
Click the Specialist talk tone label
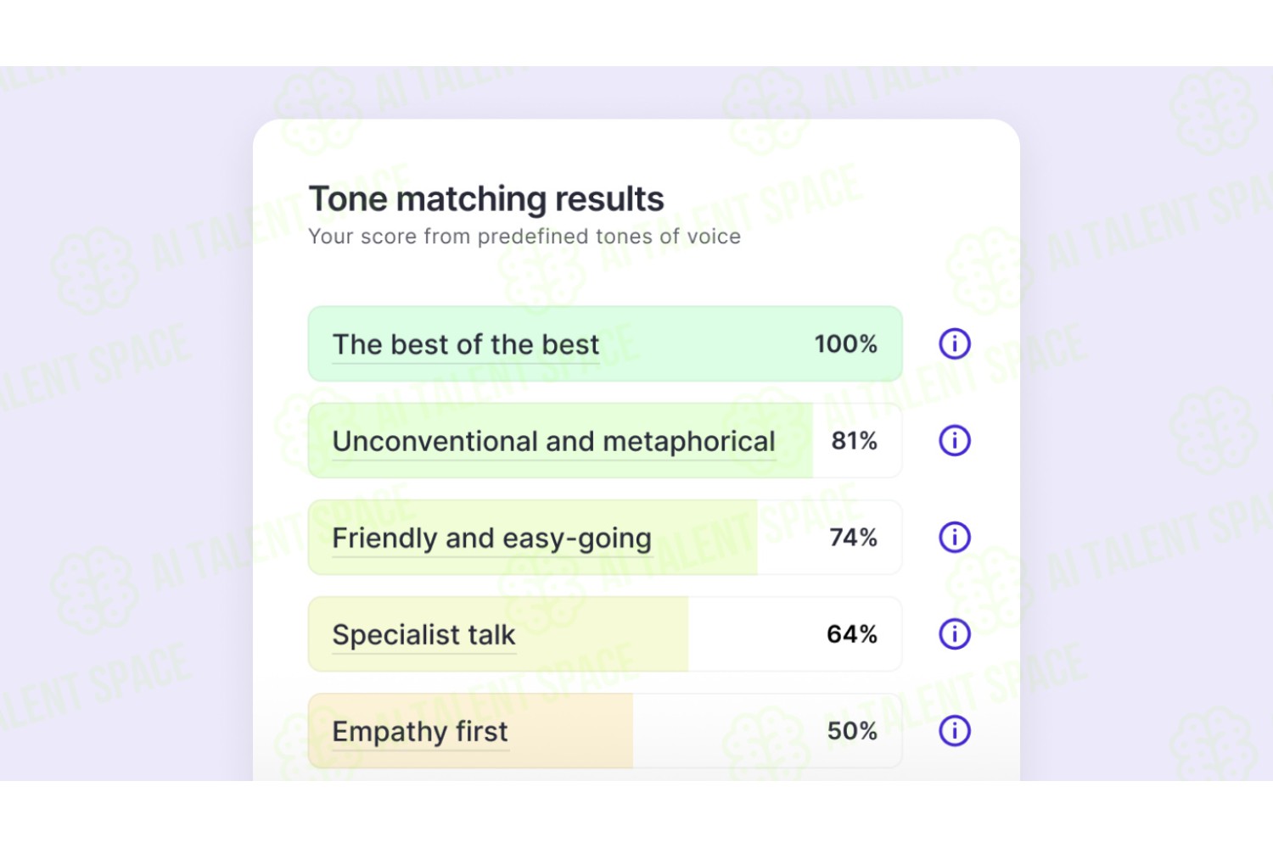[424, 635]
